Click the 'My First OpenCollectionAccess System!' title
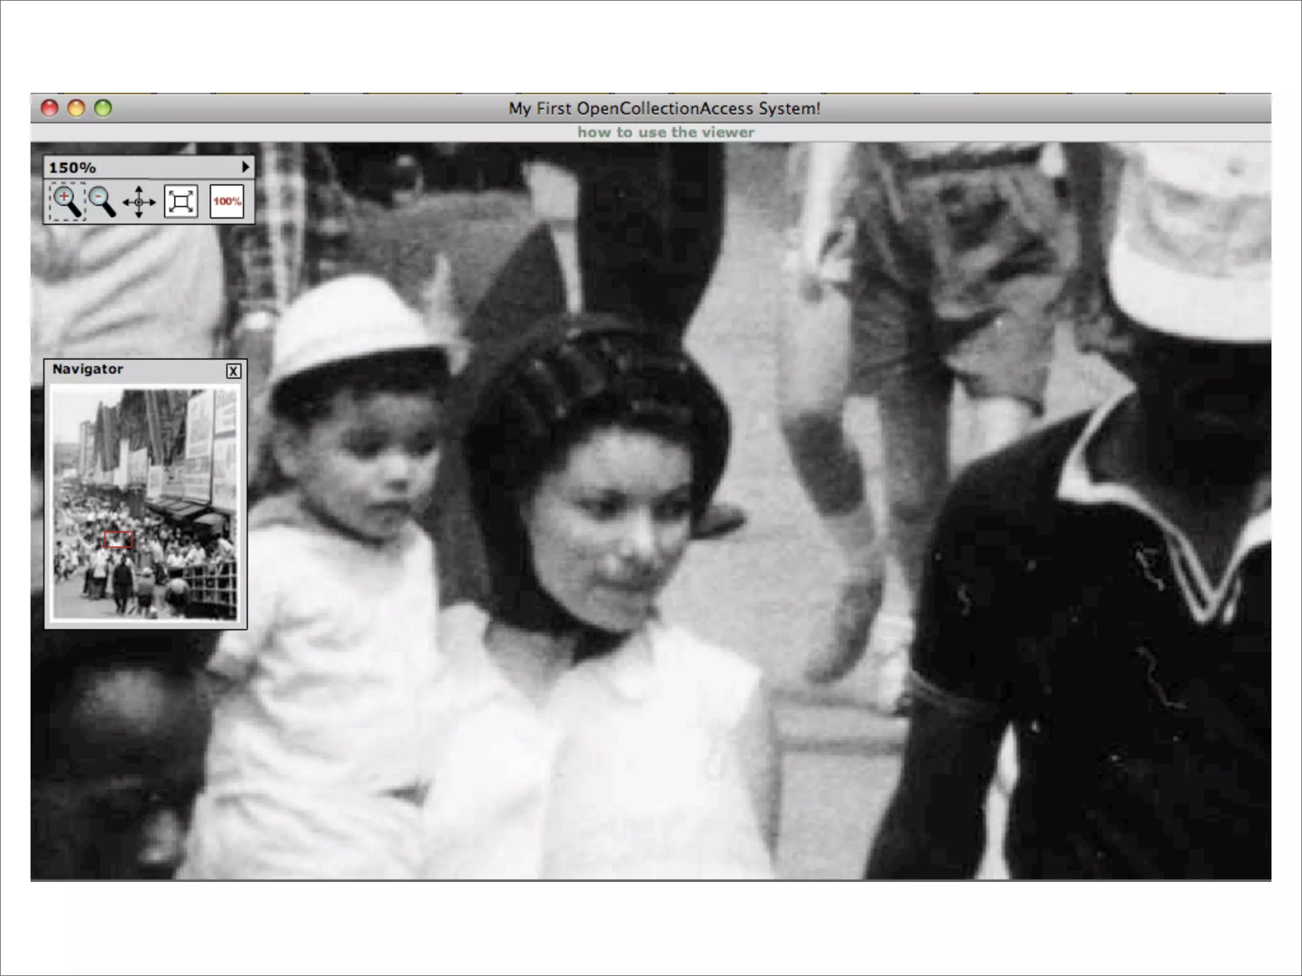 664,109
